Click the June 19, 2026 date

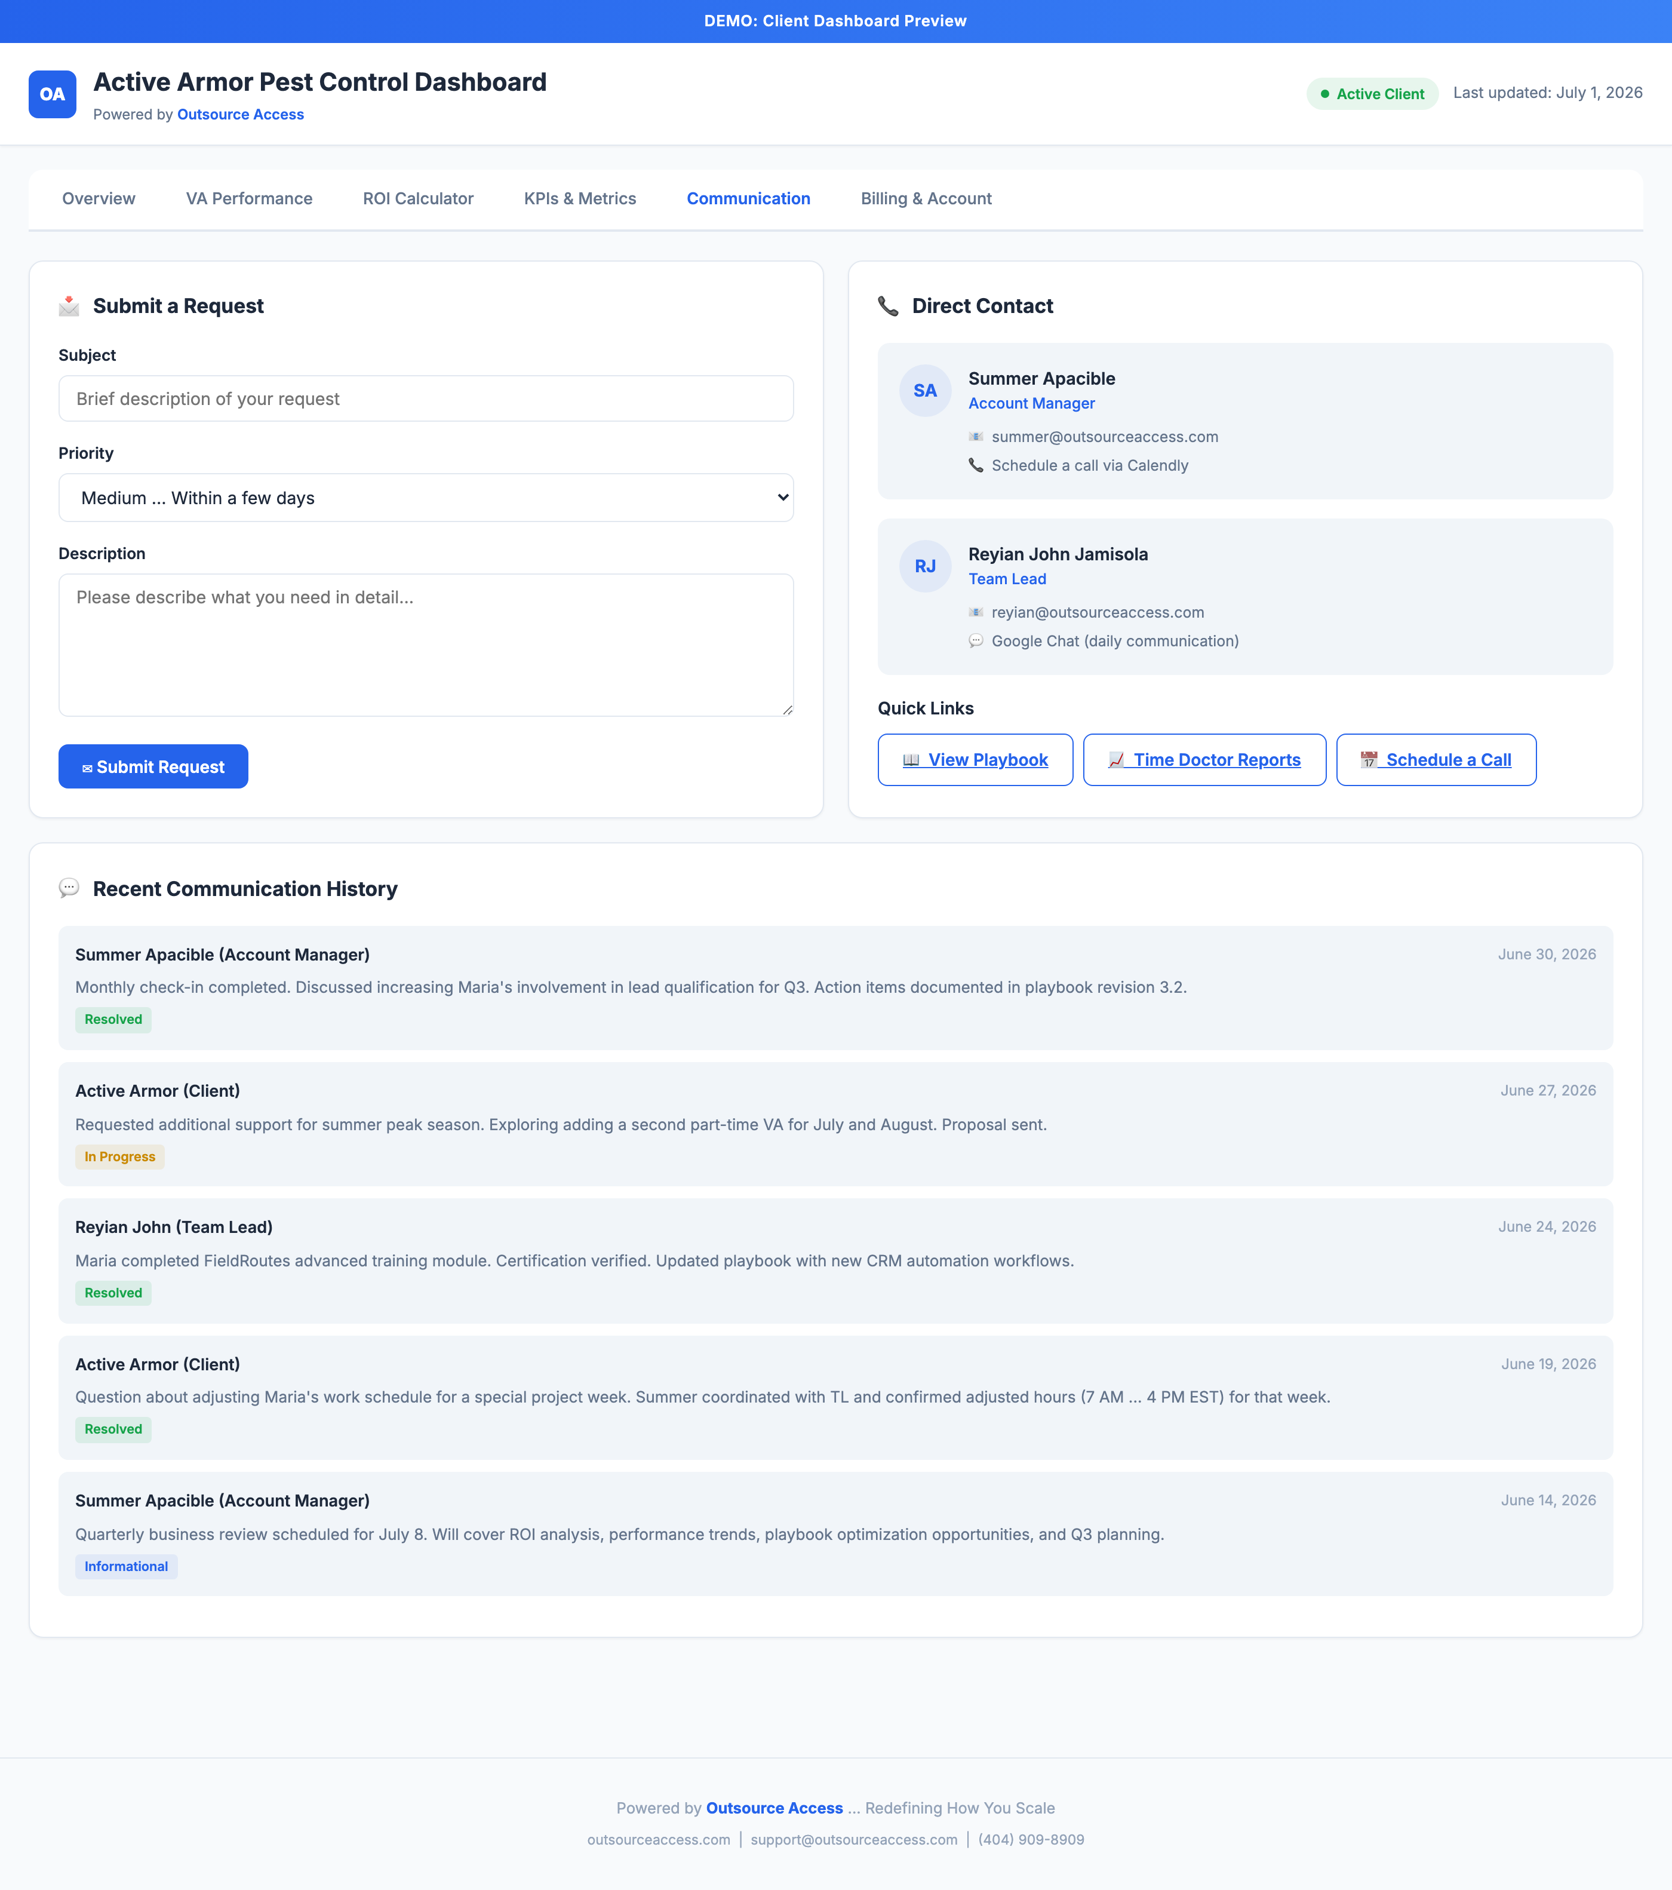(1548, 1364)
